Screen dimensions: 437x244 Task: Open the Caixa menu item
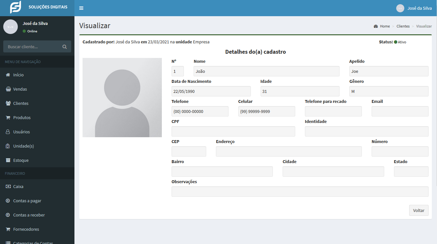point(37,186)
